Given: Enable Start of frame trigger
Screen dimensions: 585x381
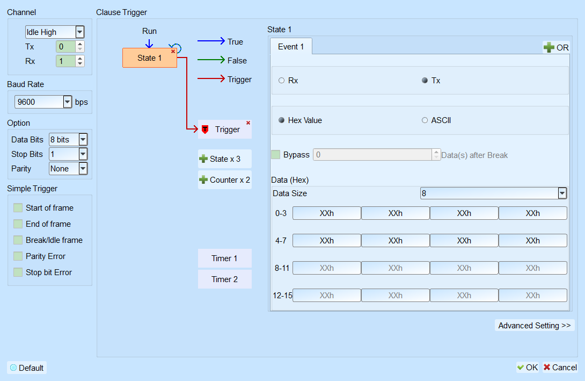Looking at the screenshot, I should [x=18, y=207].
